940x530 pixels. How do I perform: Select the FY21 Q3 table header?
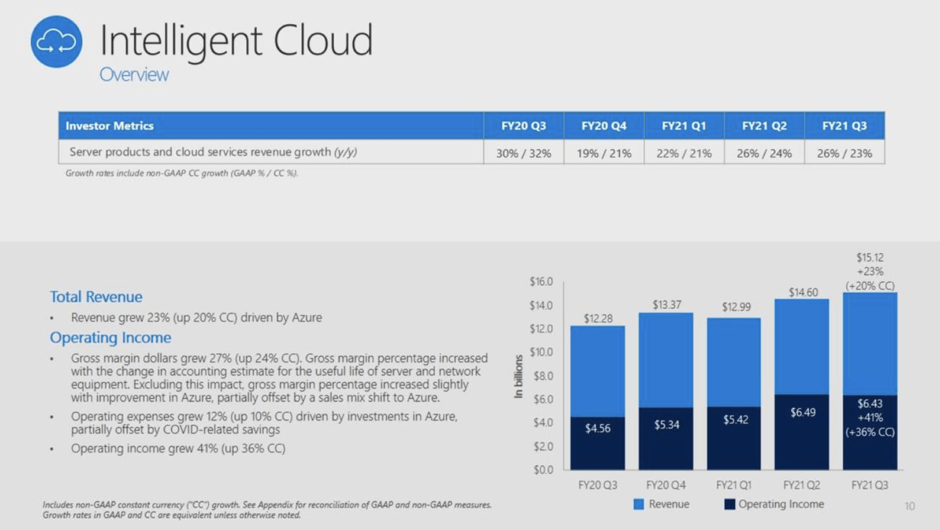click(844, 125)
